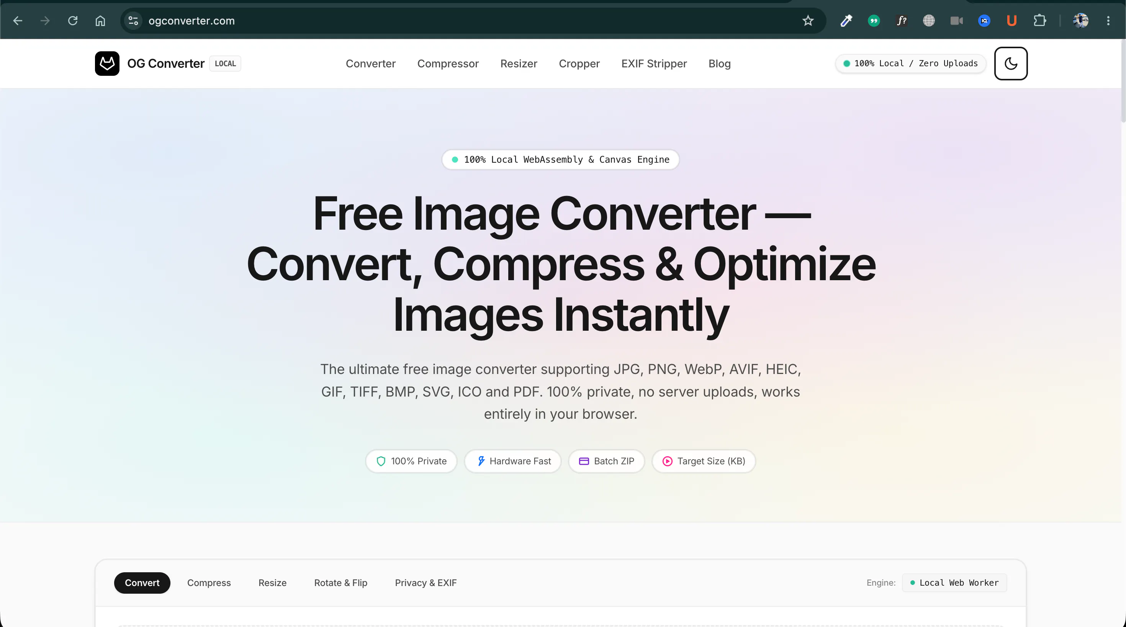Click the 100% Local WebAssembly & Canvas Engine pill
This screenshot has width=1126, height=627.
coord(560,160)
